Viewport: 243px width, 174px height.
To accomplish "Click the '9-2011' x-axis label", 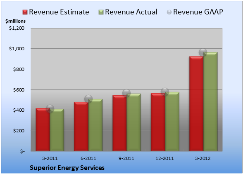I will pos(126,158).
